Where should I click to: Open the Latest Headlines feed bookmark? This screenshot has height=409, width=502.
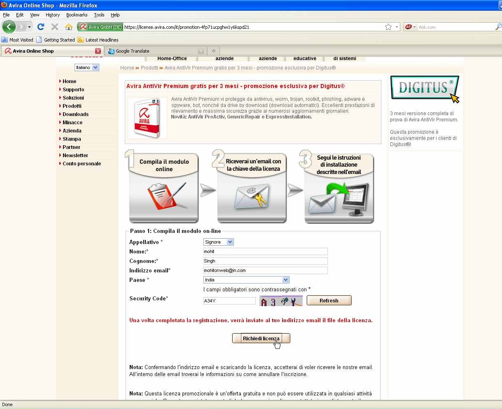(98, 40)
